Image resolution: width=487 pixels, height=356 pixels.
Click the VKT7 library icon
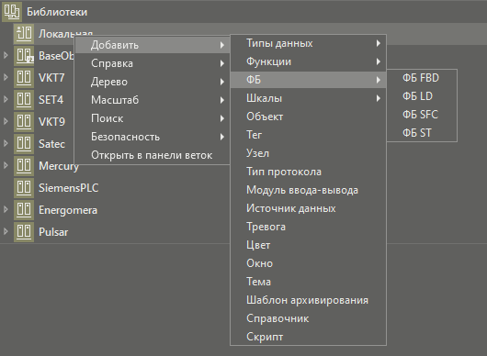tap(24, 77)
